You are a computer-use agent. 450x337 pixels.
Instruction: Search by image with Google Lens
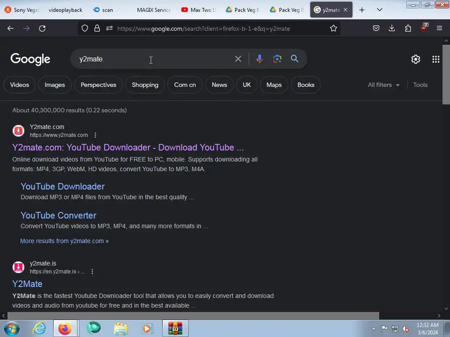pyautogui.click(x=277, y=59)
